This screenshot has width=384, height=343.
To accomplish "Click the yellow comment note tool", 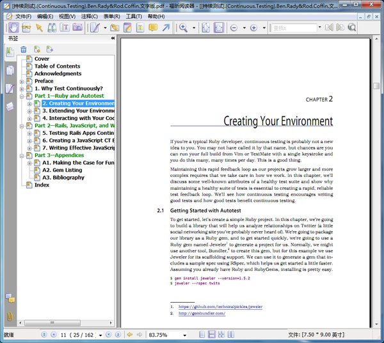I will pyautogui.click(x=153, y=27).
